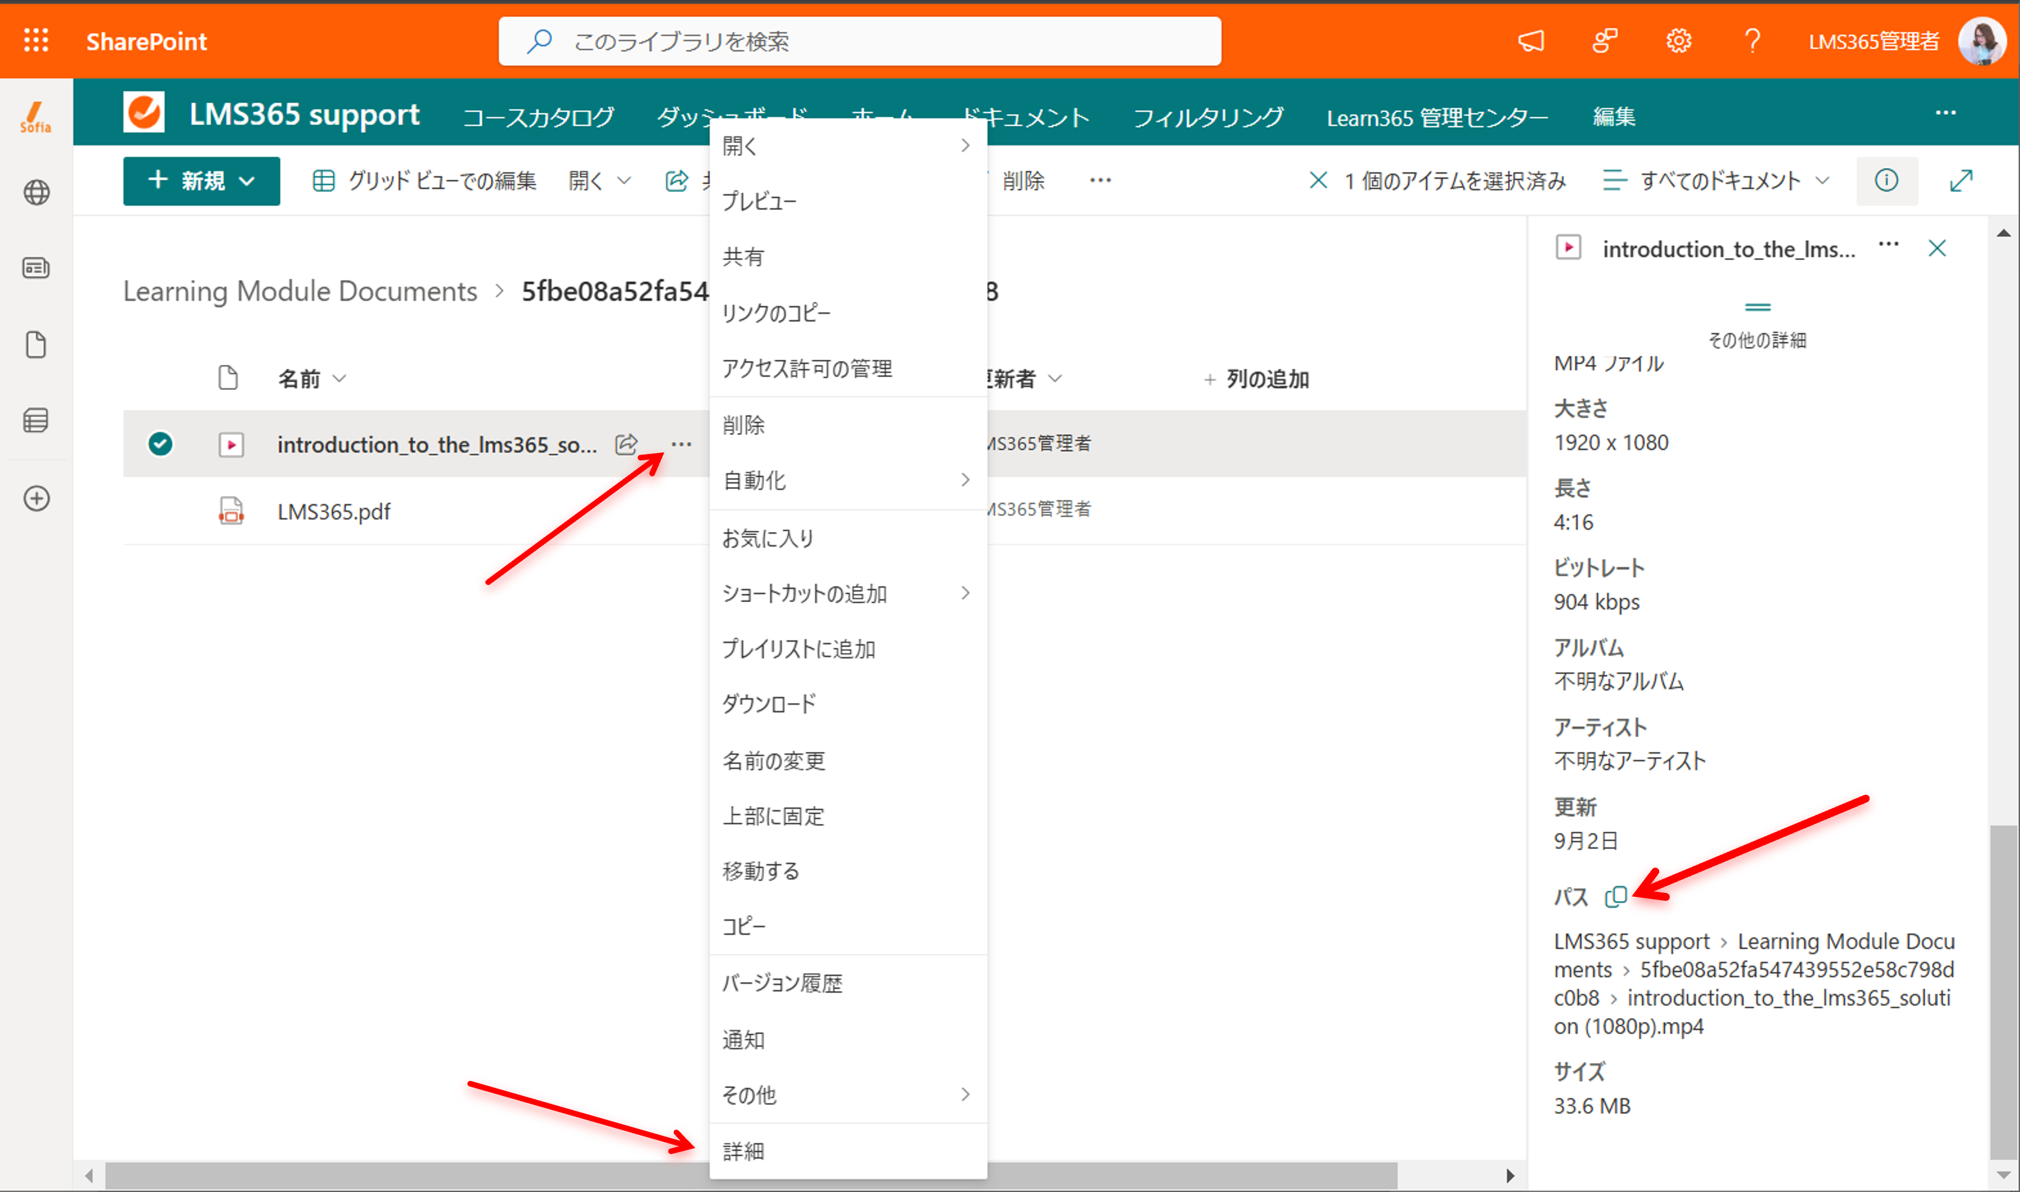Click the Sofia app icon in sidebar

[35, 117]
